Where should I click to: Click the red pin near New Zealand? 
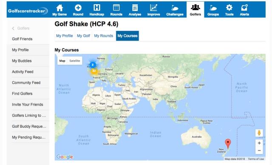228,144
